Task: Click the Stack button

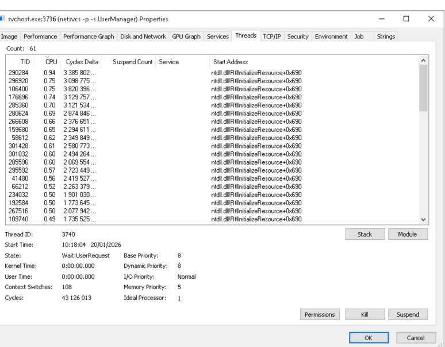Action: tap(365, 235)
